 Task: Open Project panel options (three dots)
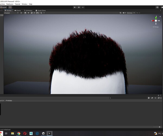161,95
